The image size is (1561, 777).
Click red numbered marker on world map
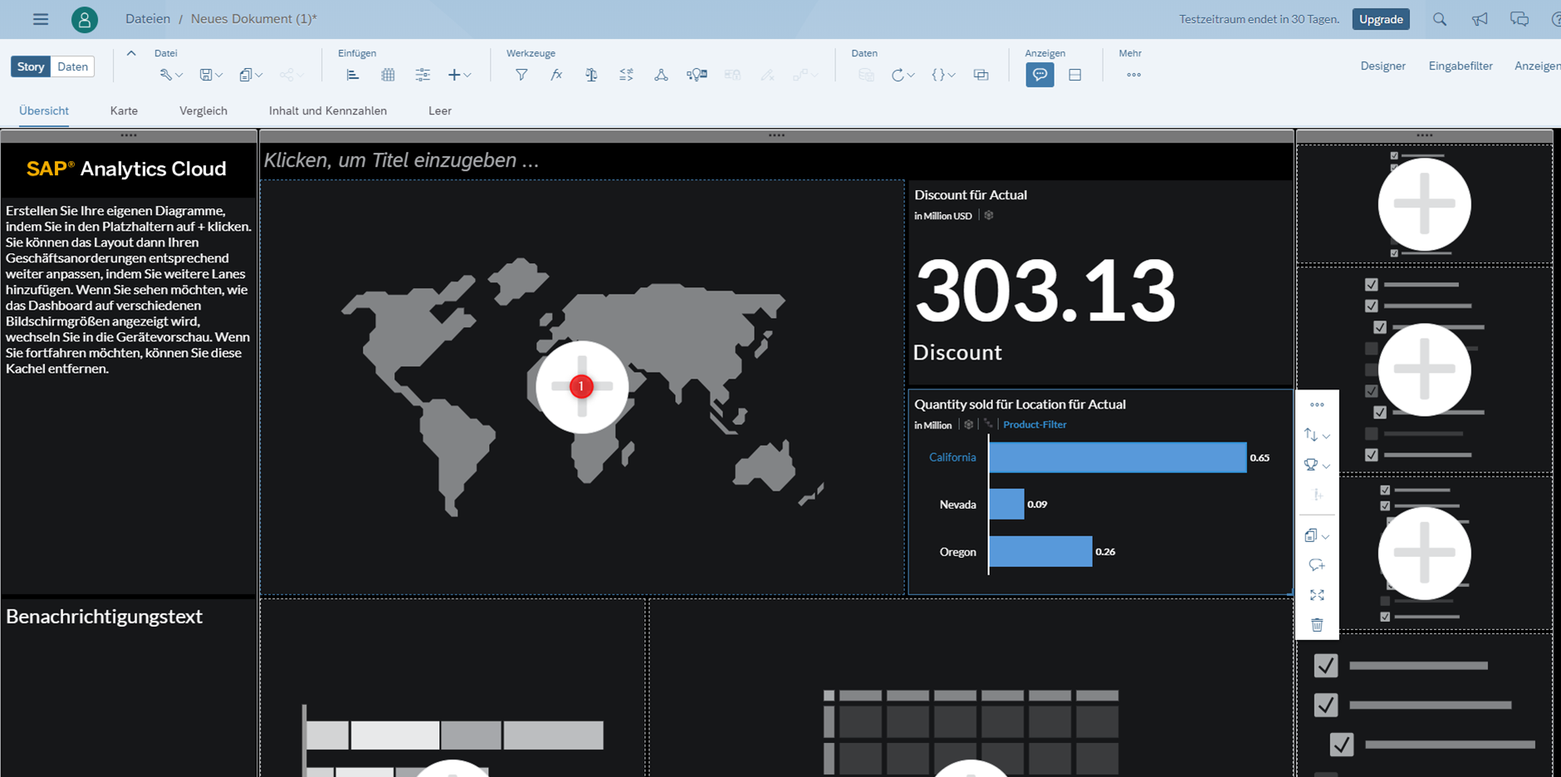click(581, 386)
